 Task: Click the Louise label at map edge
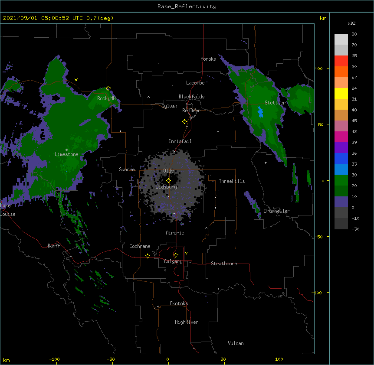click(8, 214)
